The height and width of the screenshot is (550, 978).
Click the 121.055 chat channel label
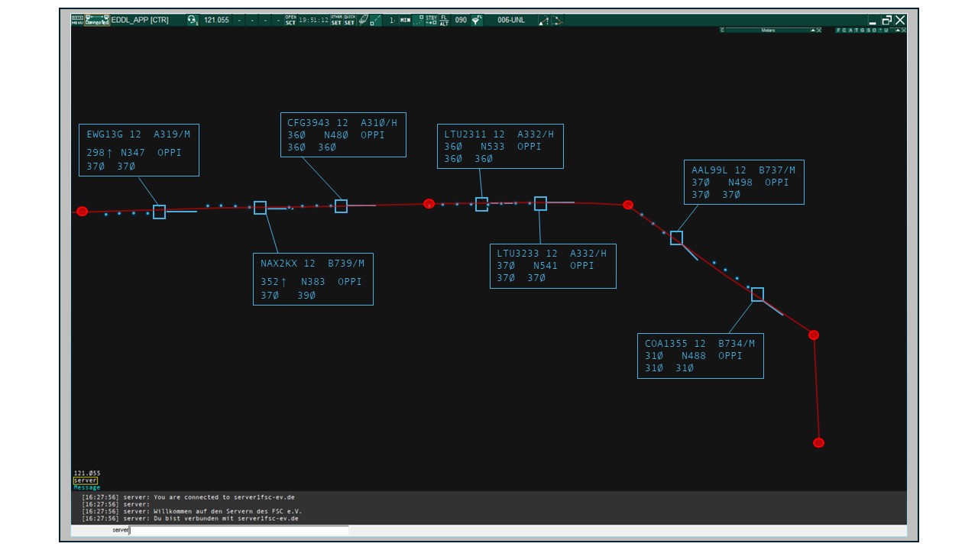tap(87, 474)
